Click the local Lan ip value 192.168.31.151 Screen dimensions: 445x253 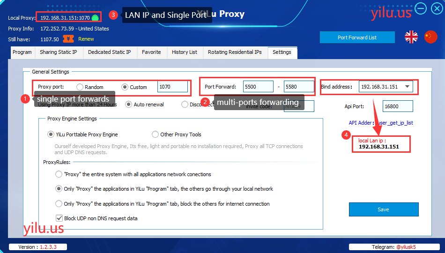[379, 147]
